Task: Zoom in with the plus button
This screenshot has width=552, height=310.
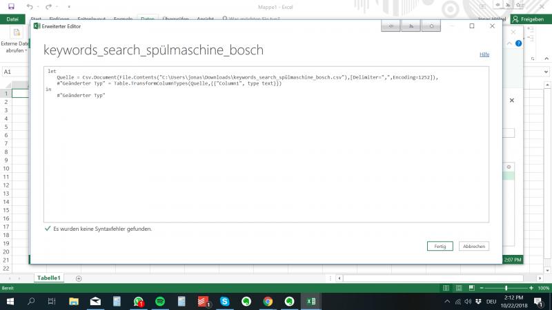Action: point(531,288)
